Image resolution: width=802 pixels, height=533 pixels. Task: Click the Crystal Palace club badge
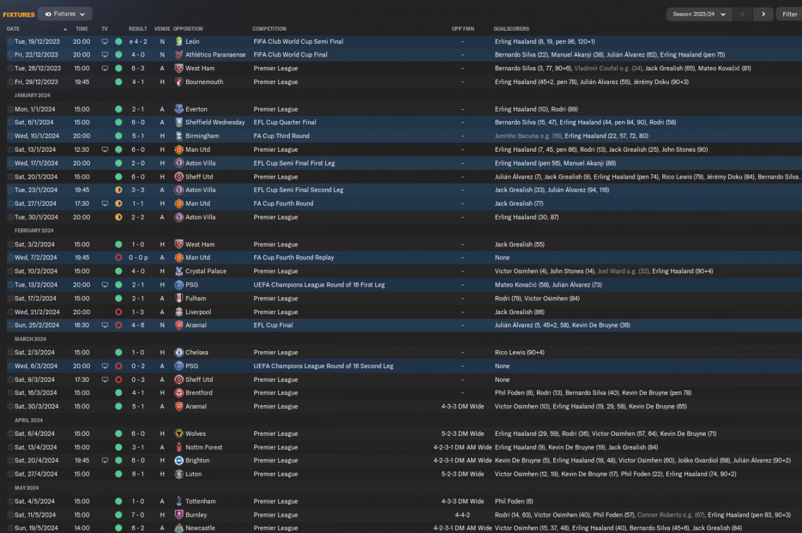179,272
